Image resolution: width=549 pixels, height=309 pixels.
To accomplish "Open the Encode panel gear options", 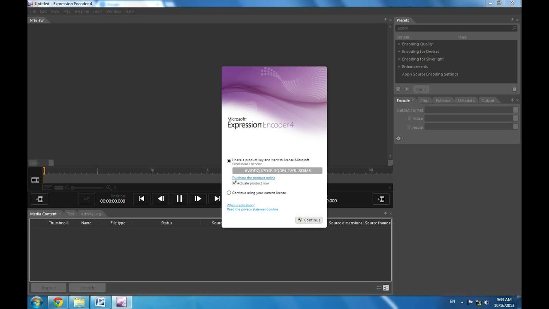I will (x=398, y=138).
